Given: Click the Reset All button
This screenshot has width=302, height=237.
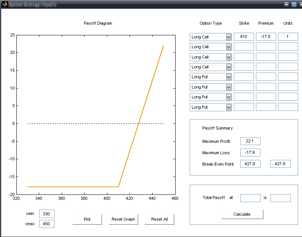Looking at the screenshot, I should (x=160, y=219).
